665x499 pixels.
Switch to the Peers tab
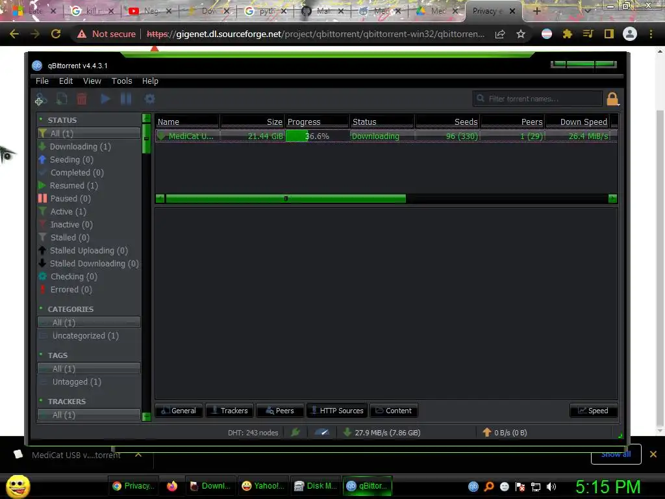280,411
